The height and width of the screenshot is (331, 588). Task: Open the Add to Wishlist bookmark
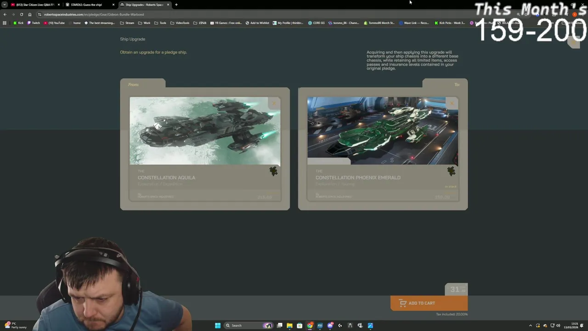[x=257, y=23]
